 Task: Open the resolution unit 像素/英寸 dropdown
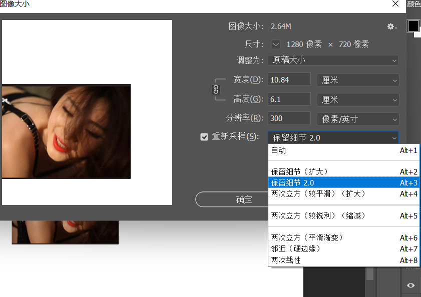pos(358,119)
